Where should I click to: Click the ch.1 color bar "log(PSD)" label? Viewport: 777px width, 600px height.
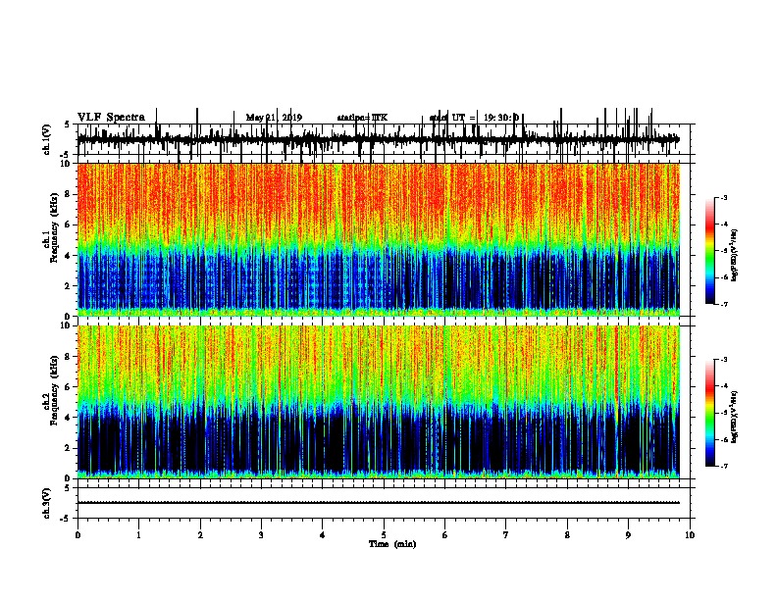coord(734,256)
